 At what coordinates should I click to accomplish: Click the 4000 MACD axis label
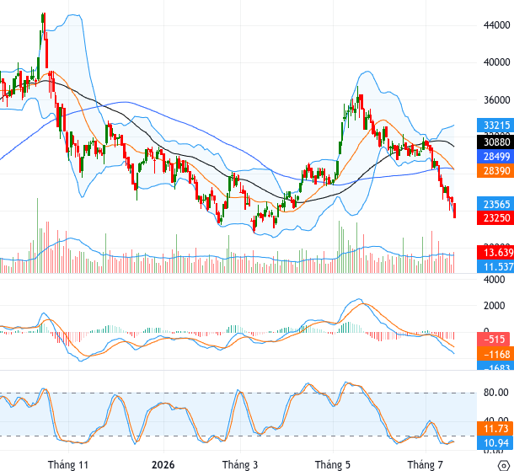495,280
